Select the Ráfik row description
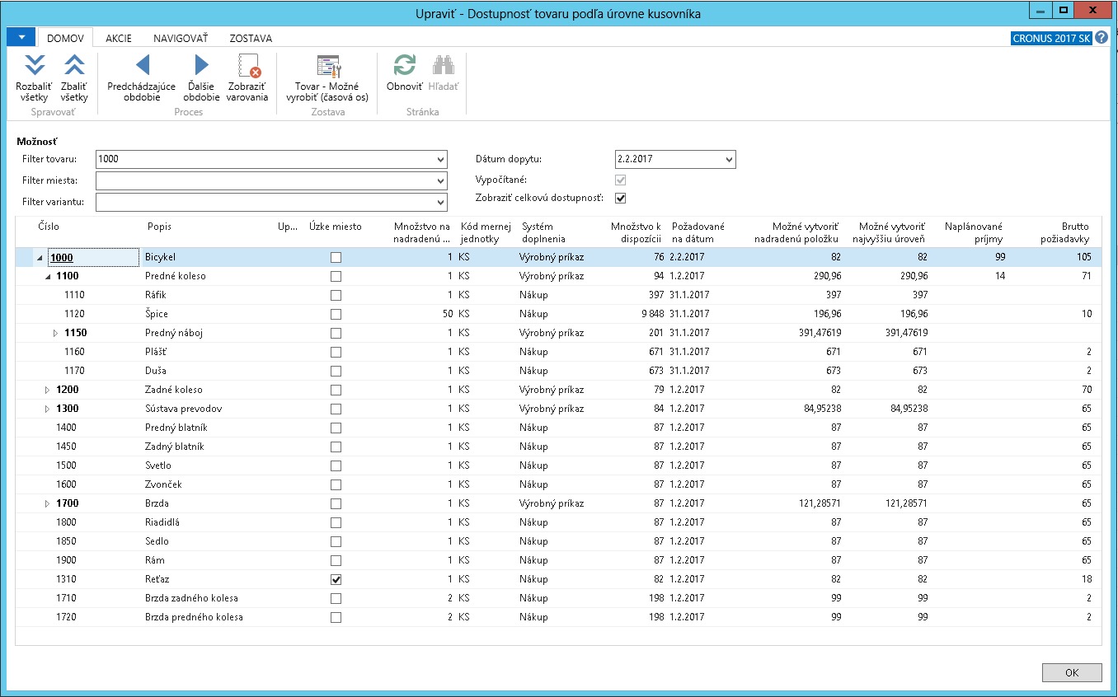Viewport: 1118px width, 697px height. [x=156, y=295]
